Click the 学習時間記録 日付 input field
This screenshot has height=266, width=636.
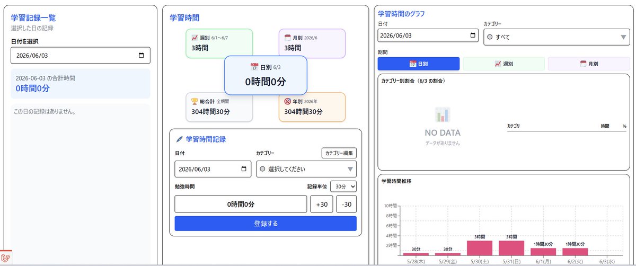pos(213,169)
